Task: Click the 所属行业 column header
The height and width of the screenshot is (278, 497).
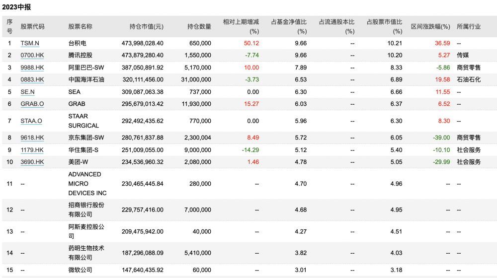Action: tap(469, 27)
